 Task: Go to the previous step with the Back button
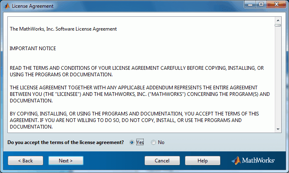(25, 161)
